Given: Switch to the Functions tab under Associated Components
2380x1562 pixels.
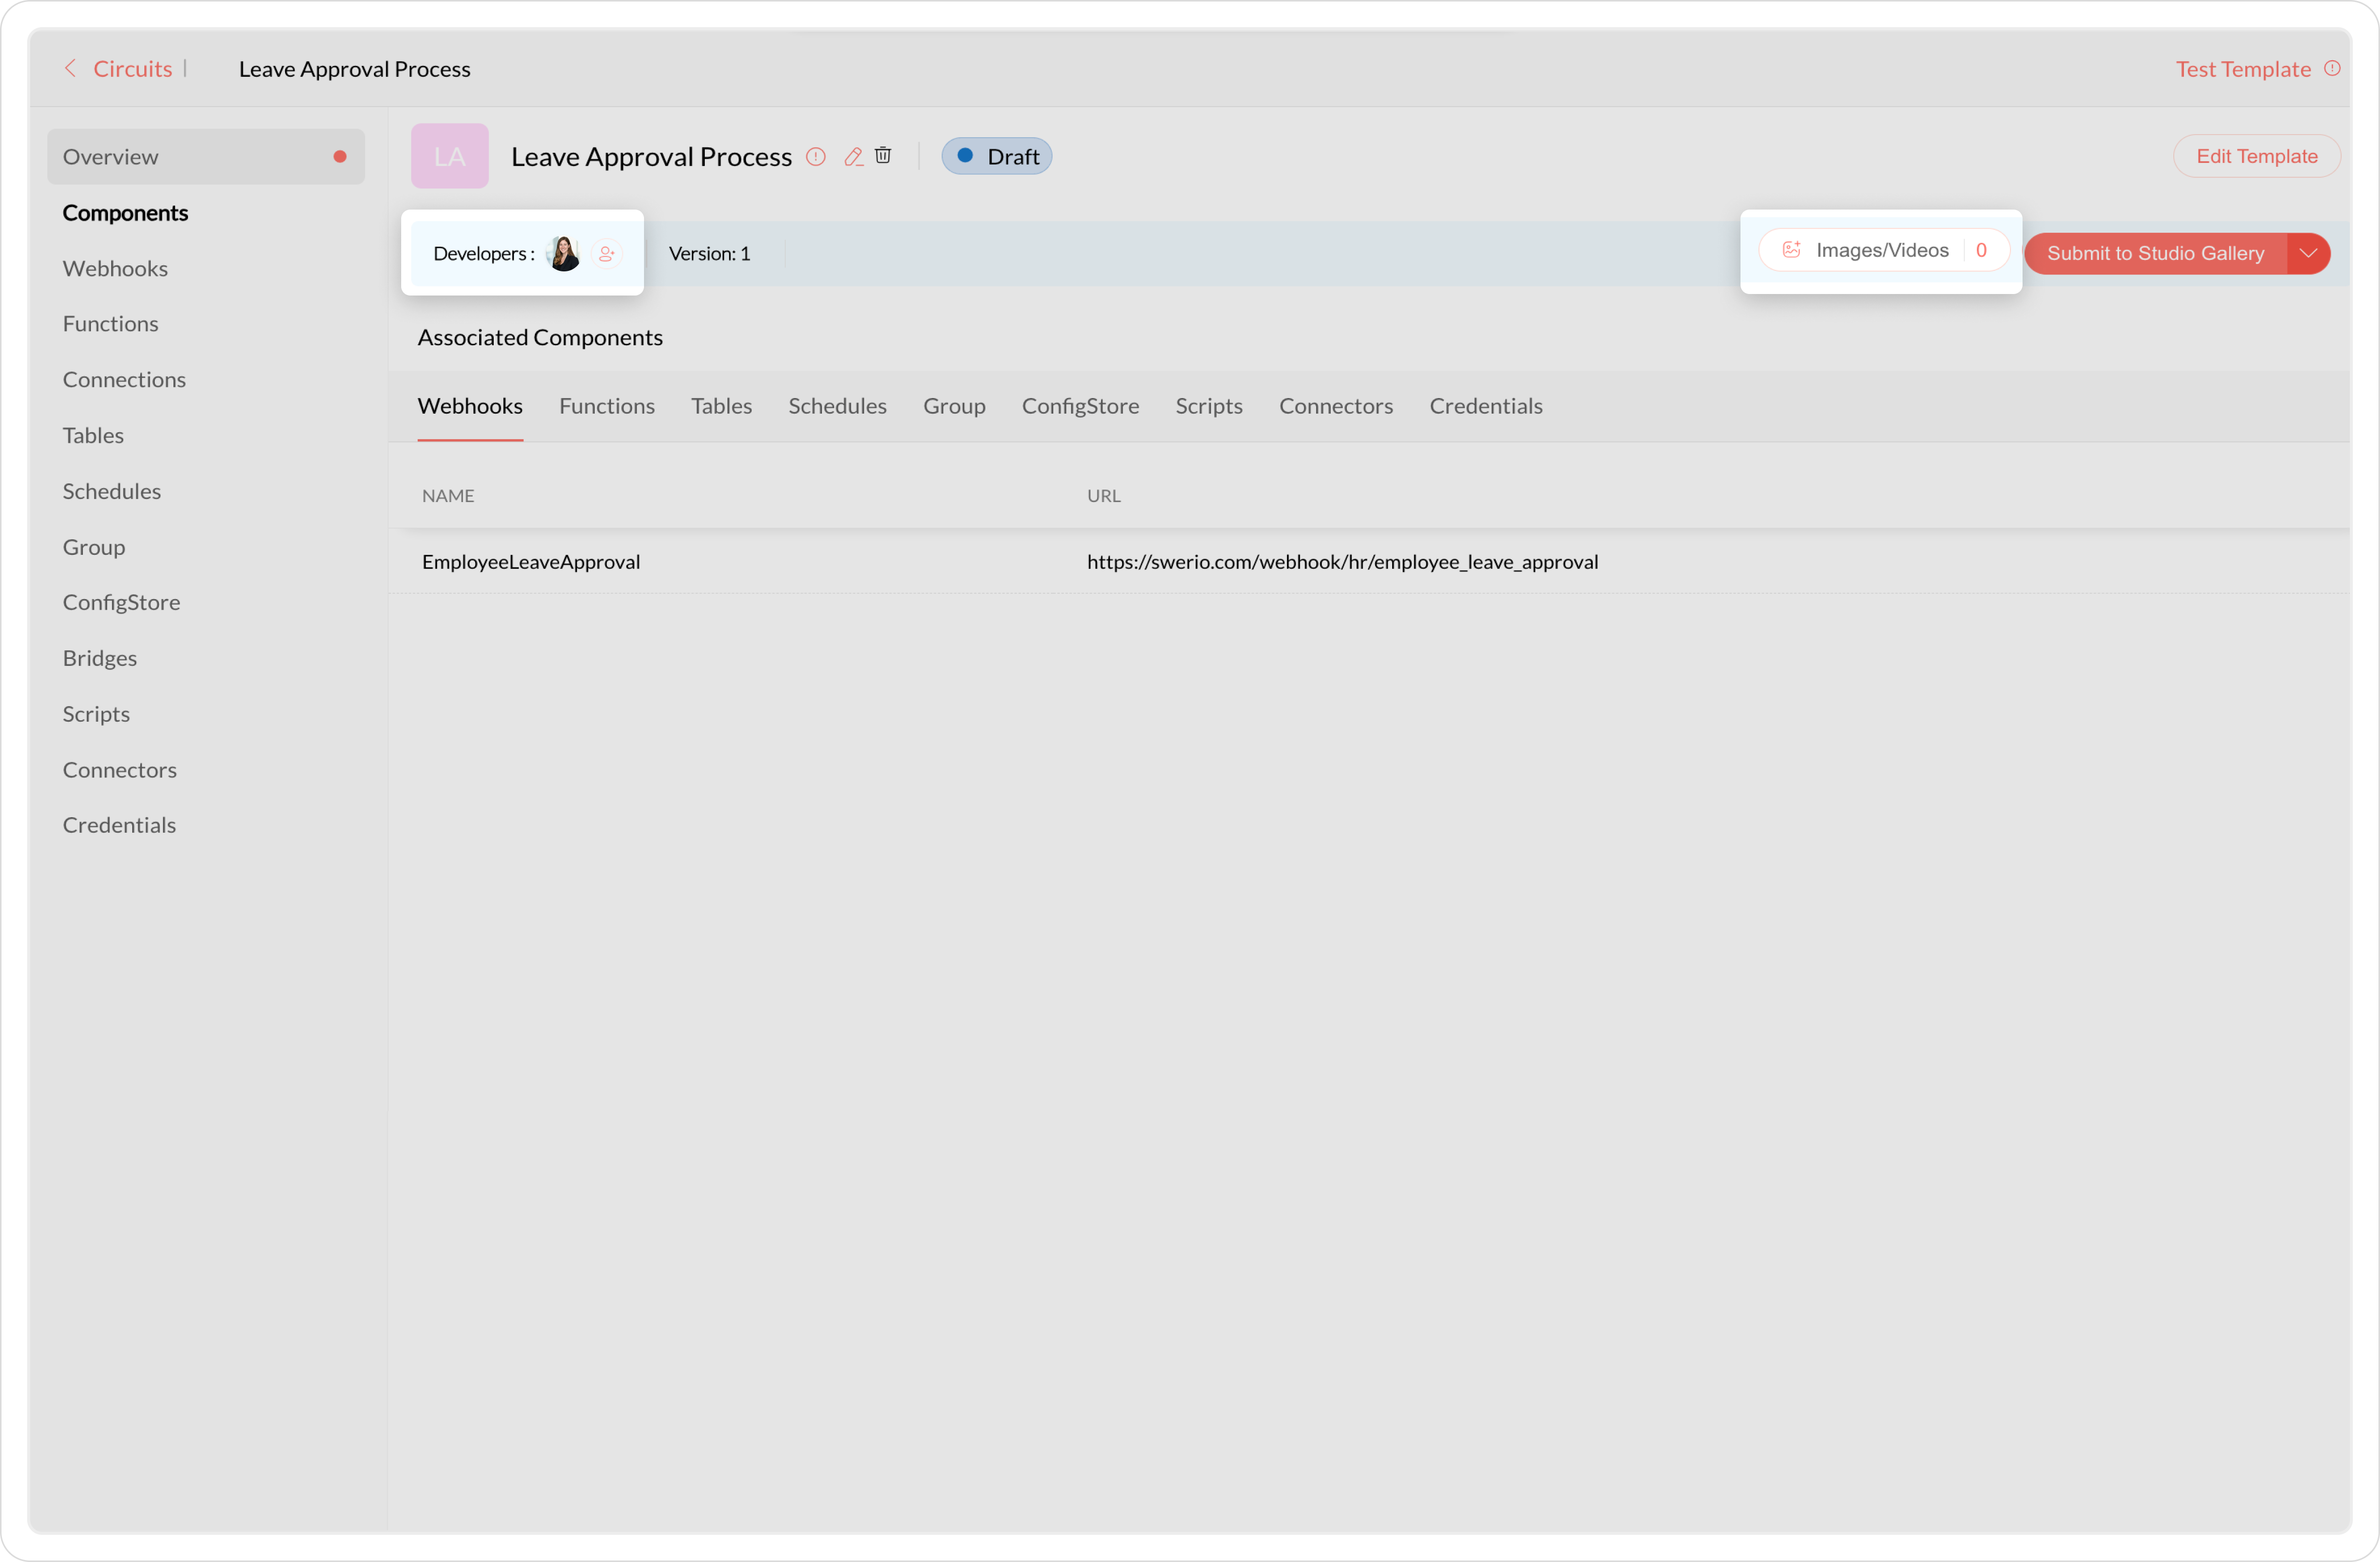Looking at the screenshot, I should pos(606,406).
